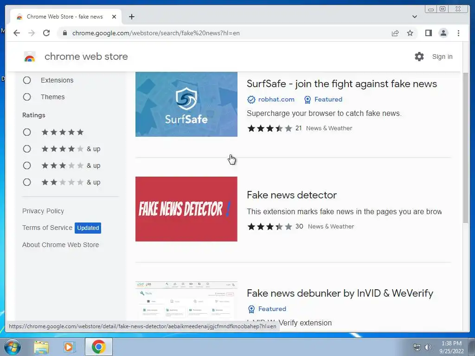Click Featured badge on Fake news debunker

coord(267,309)
